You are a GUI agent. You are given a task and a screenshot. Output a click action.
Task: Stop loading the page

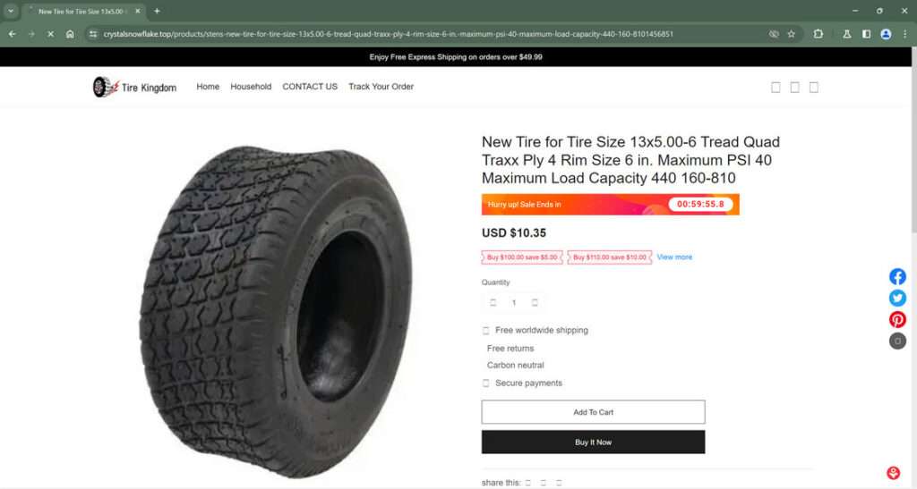click(50, 34)
